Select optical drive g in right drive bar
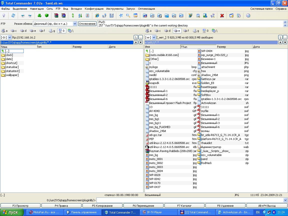The image size is (288, 216). pyautogui.click(x=195, y=31)
